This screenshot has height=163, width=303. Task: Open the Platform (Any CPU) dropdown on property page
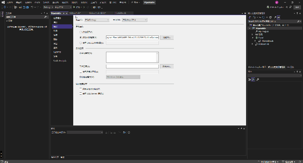pos(134,20)
